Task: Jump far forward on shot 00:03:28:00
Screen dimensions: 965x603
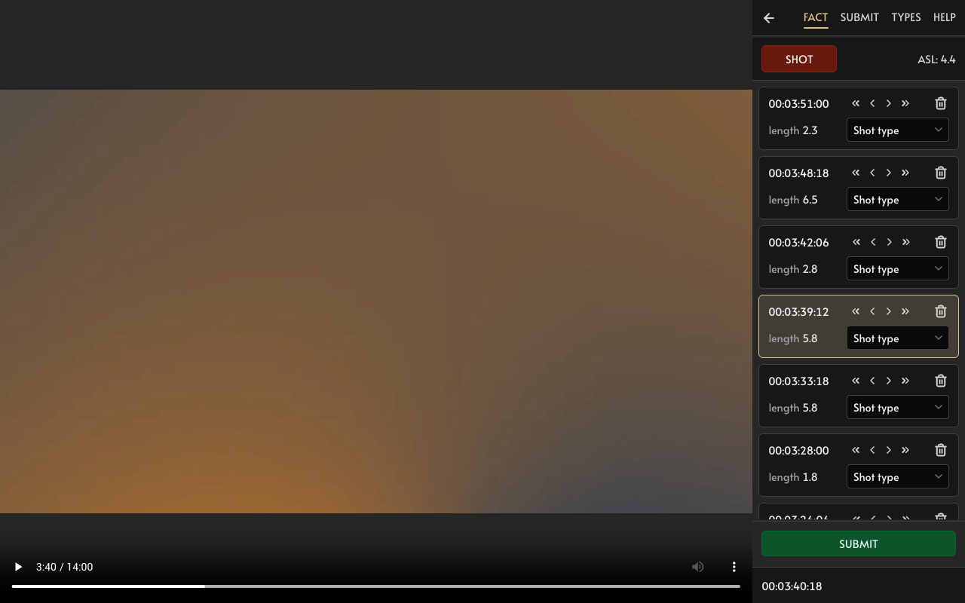Action: coord(905,450)
